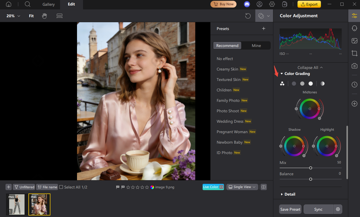
Task: Click the before/after comparison icon near Single View
Action: [x=263, y=187]
